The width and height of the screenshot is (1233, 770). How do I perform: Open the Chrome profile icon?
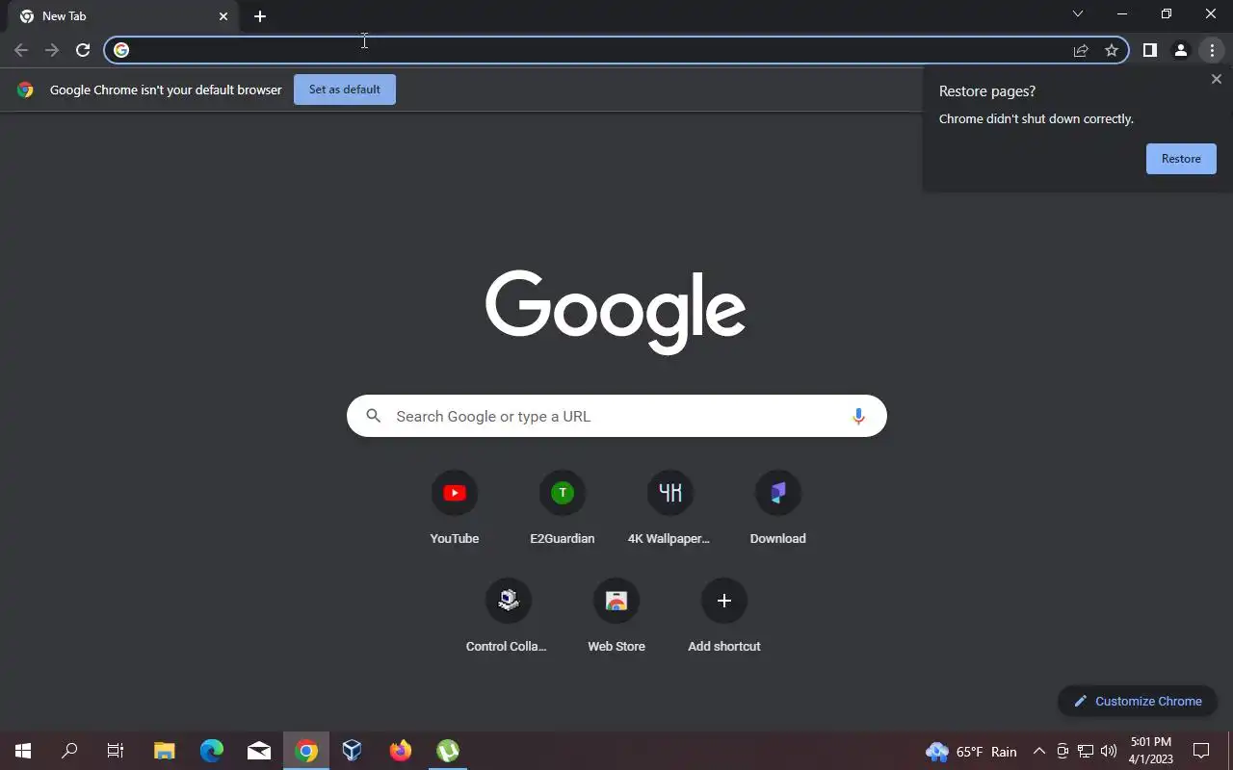(1180, 50)
